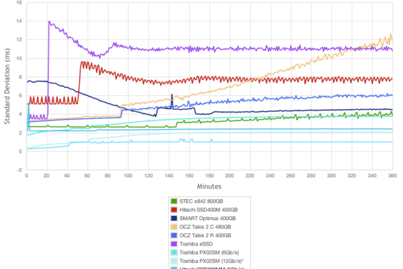Click the x-axis tick label 200
Image resolution: width=403 pixels, height=269 pixels.
coord(229,176)
